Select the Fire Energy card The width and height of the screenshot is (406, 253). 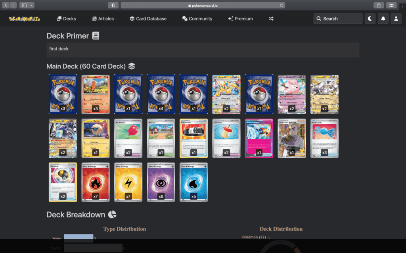pyautogui.click(x=96, y=182)
